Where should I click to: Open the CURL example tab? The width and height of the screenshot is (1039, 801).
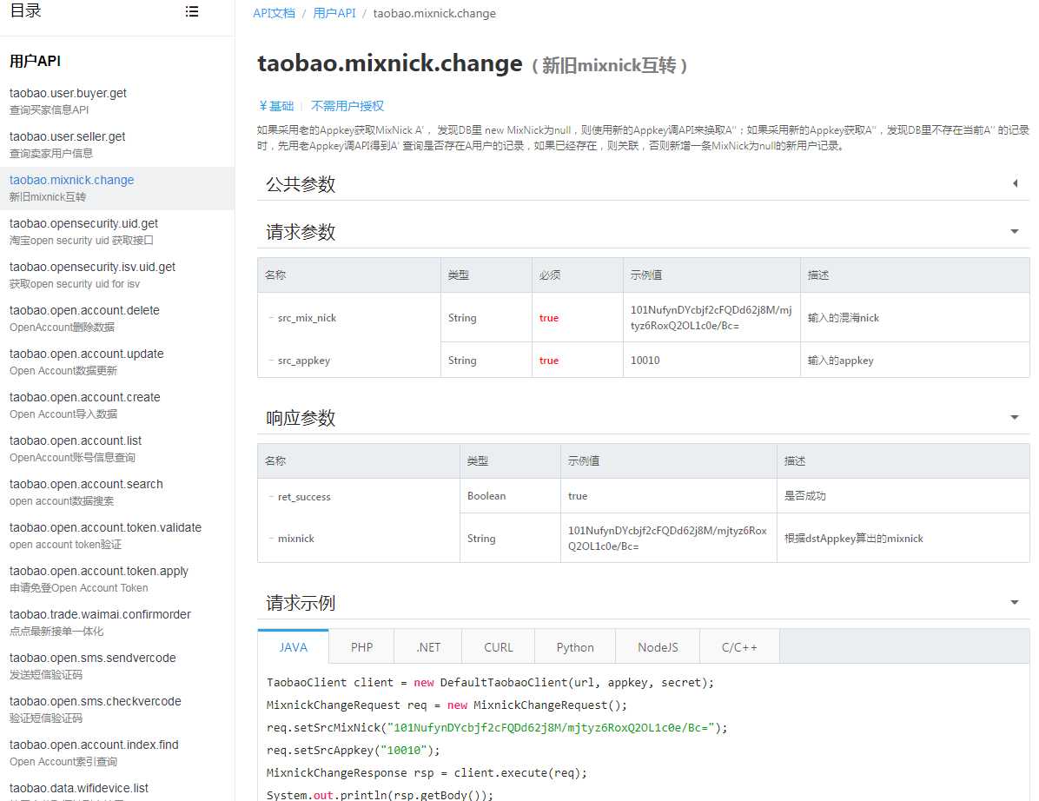coord(499,647)
